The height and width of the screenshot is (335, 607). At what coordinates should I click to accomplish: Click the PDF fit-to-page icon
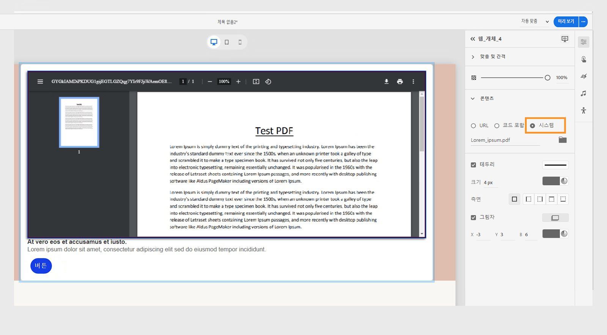(256, 81)
